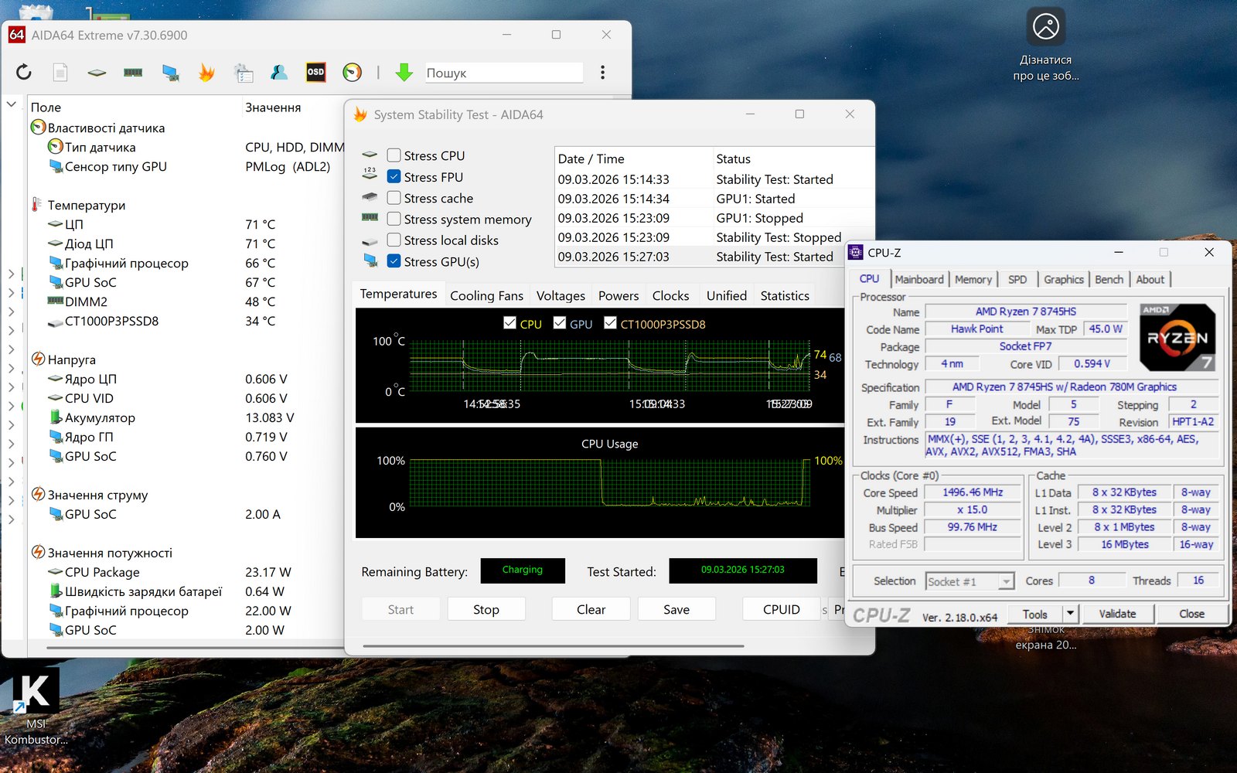Open the Mainboard tab in CPU-Z
Image resolution: width=1237 pixels, height=773 pixels.
(918, 279)
